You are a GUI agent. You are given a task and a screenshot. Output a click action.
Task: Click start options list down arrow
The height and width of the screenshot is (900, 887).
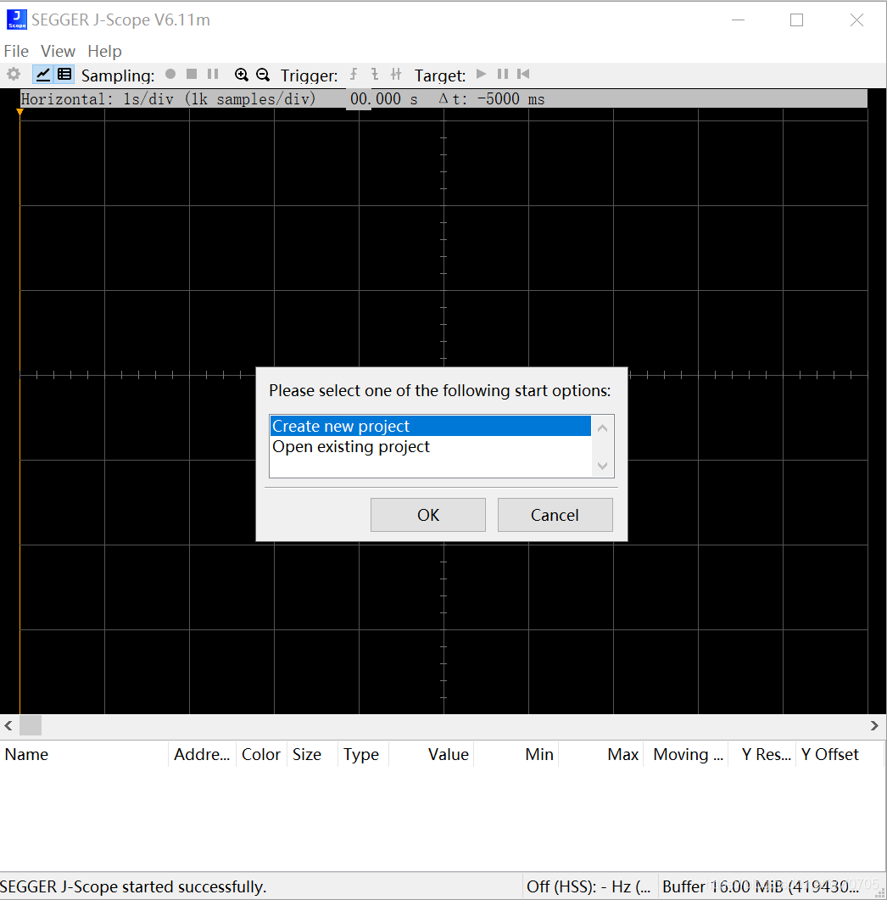coord(602,466)
